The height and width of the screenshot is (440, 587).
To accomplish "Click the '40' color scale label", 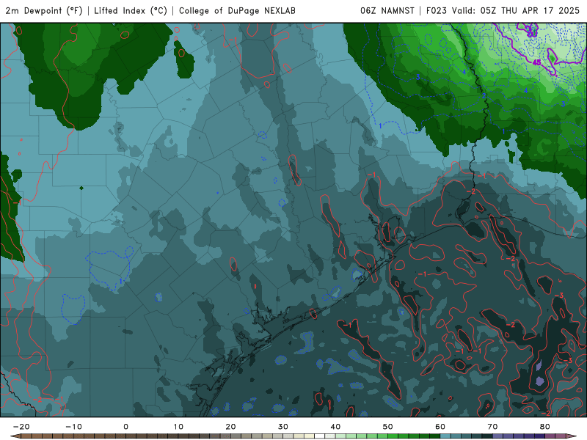I will click(x=335, y=427).
